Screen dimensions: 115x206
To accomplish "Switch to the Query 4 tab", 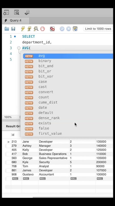I will (x=16, y=21).
